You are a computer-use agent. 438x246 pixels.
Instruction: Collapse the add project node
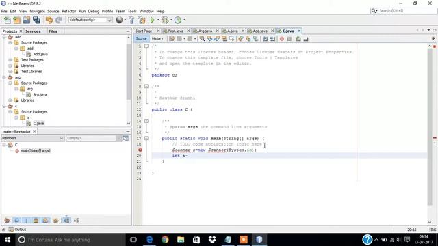4,37
